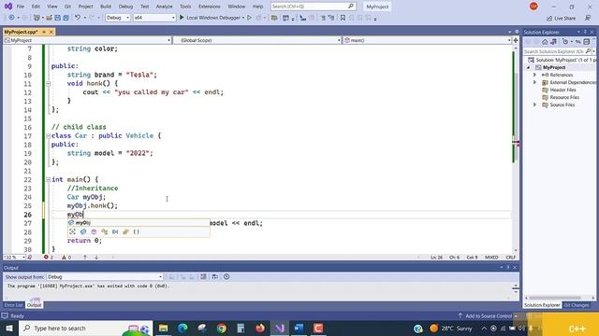Toggle IntelliSense variables filter blue icon

[83, 231]
